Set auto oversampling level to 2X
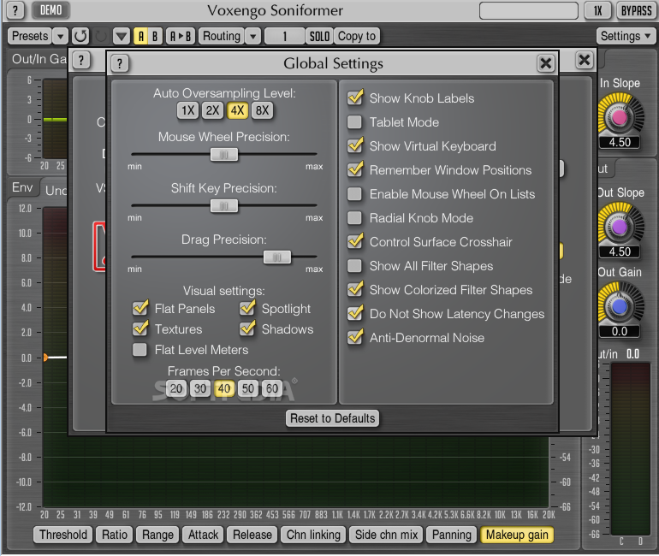 click(212, 110)
